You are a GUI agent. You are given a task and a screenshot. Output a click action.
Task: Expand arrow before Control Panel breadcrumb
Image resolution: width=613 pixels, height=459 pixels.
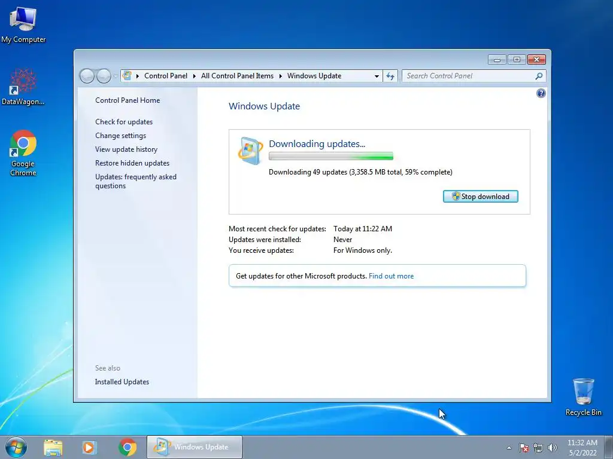click(138, 76)
